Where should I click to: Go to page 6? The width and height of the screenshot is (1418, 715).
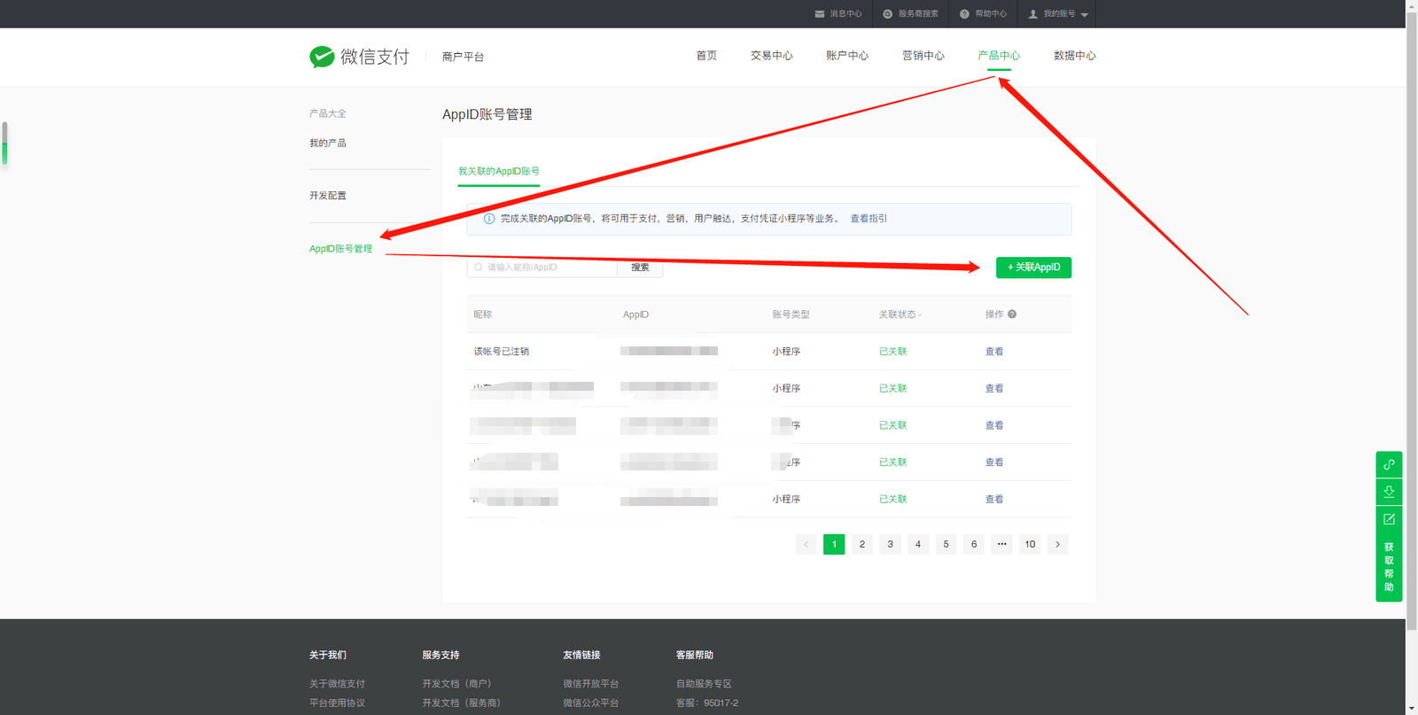click(x=974, y=545)
